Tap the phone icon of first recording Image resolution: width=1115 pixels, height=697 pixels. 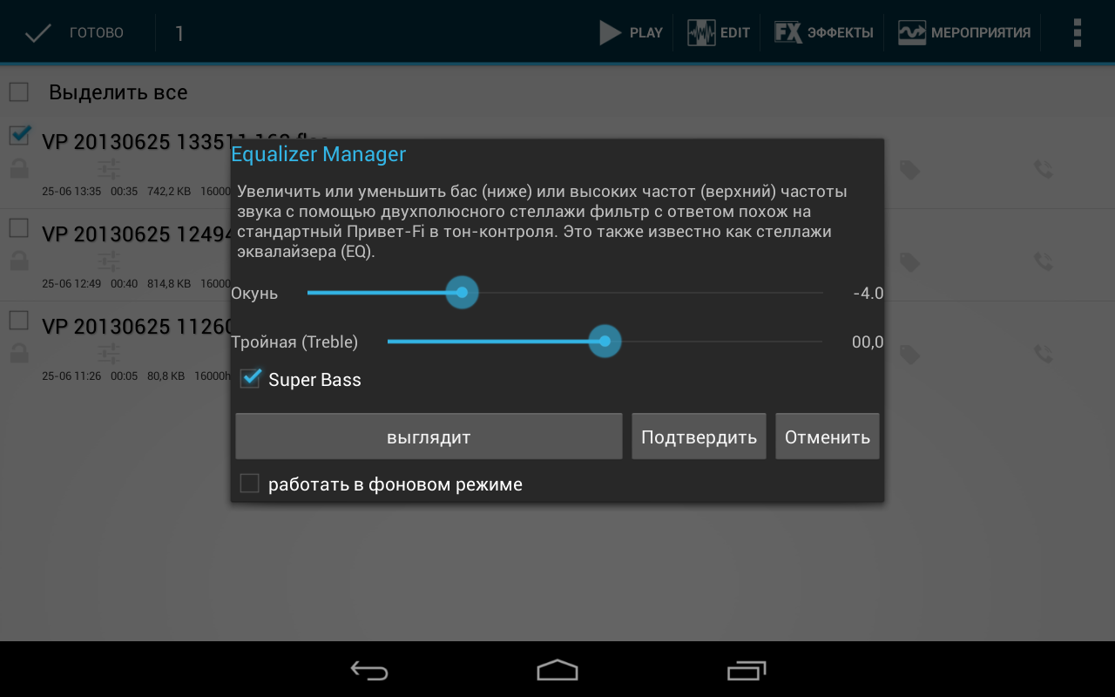pyautogui.click(x=1043, y=169)
